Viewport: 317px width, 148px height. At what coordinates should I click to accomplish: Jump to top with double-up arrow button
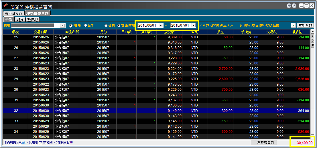(x=312, y=36)
